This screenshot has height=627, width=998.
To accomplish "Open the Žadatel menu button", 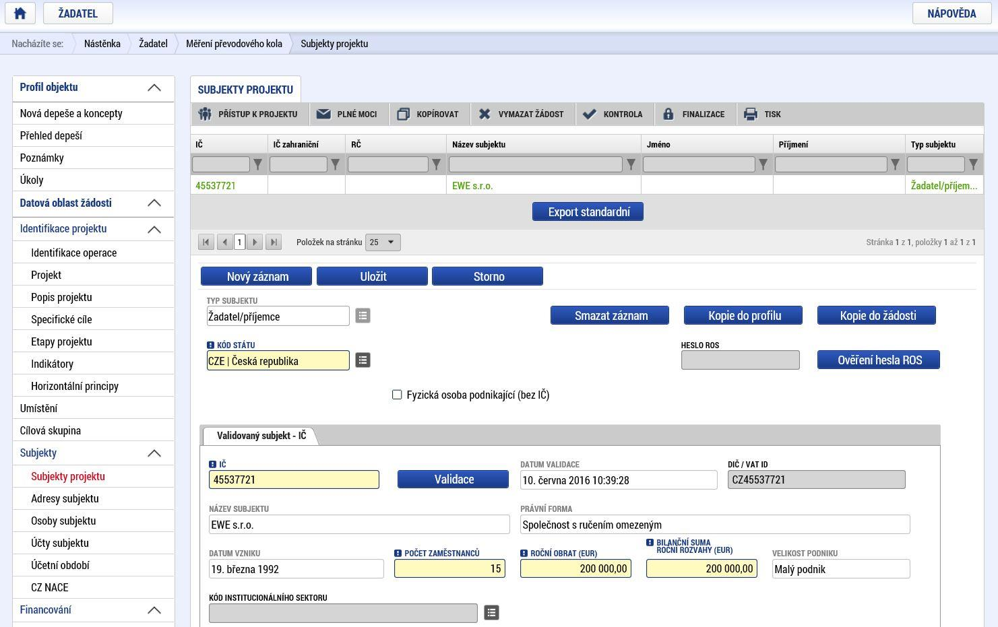I will click(77, 13).
